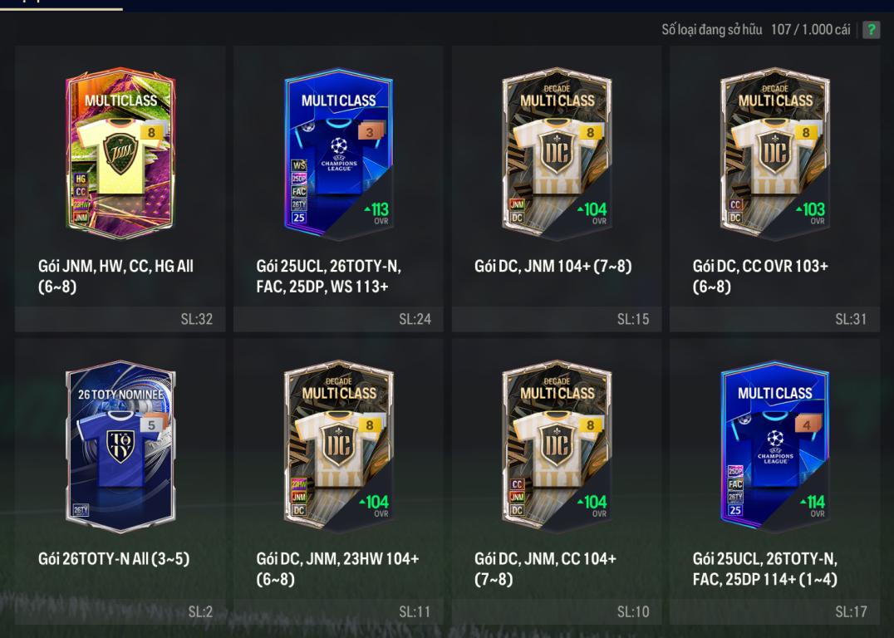The width and height of the screenshot is (894, 638).
Task: Click the Gói JNM, HW, CC, HG All title
Action: coord(115,276)
